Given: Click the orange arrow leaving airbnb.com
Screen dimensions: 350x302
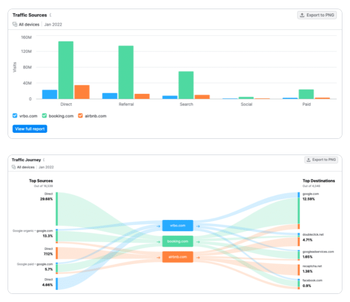Looking at the screenshot, I should coord(198,257).
